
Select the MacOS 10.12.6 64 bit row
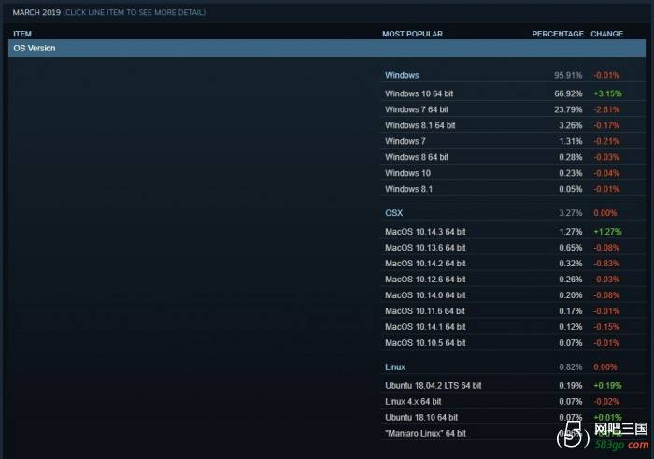tap(513, 280)
